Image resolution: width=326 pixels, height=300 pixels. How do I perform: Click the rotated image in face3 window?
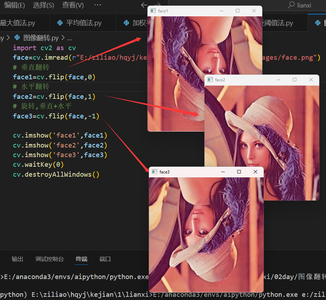[206, 235]
